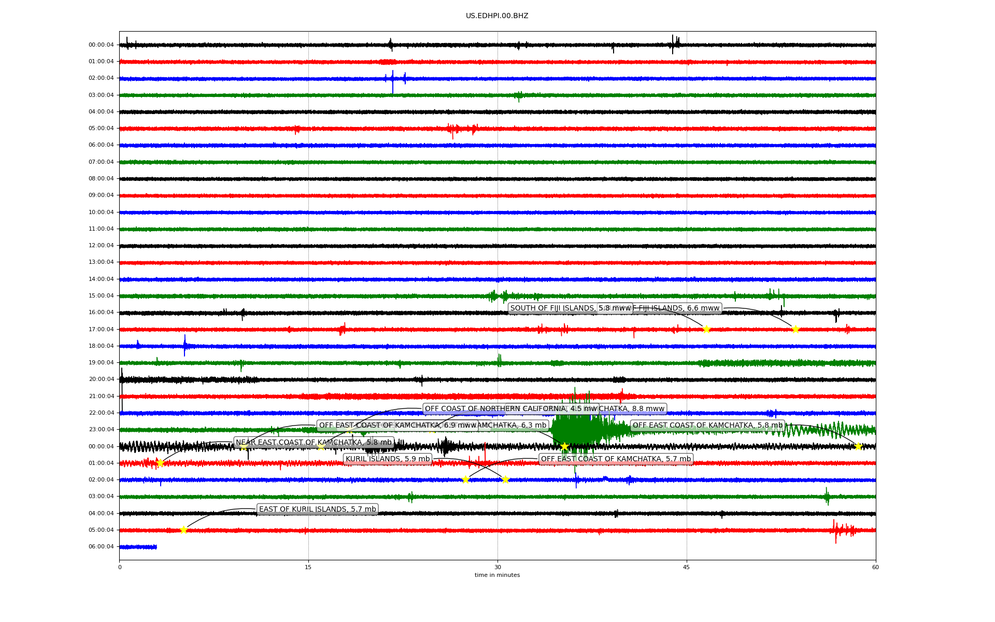The image size is (995, 622).
Task: Click the 'OFF EAST COAST OF KAMCHATKA, 5.7 mb' annotation label
Action: (x=616, y=459)
